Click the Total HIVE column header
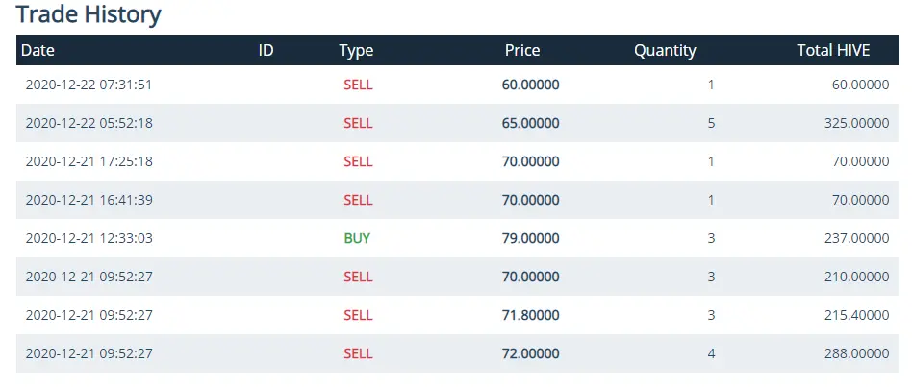The height and width of the screenshot is (387, 912). [833, 51]
